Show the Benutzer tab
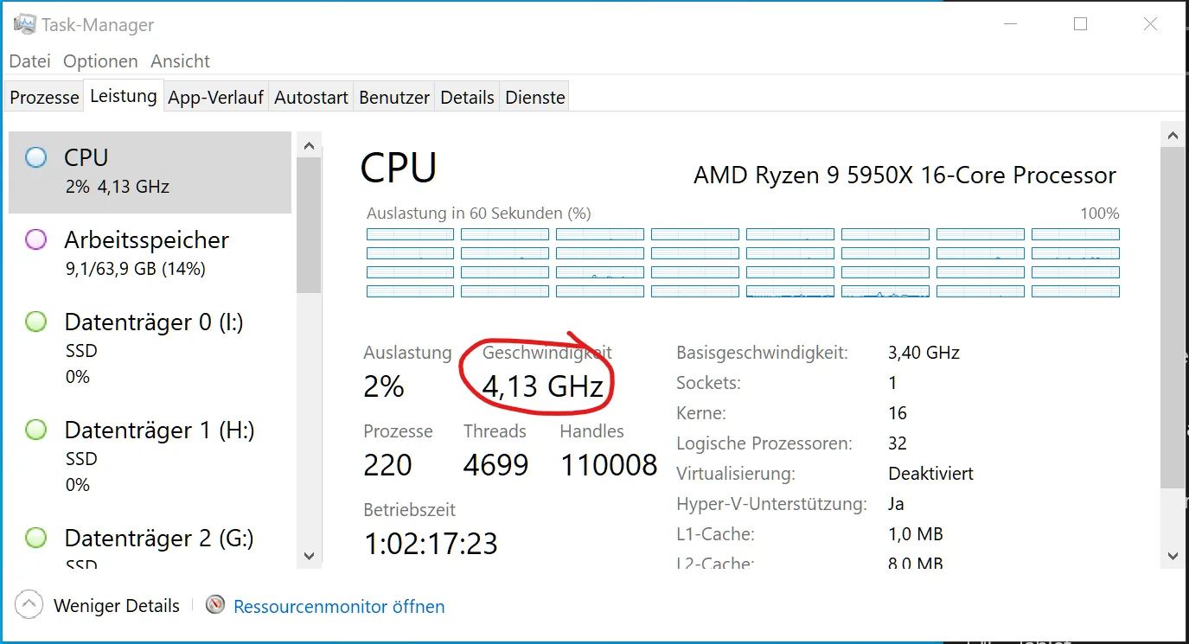The image size is (1189, 644). pyautogui.click(x=394, y=98)
